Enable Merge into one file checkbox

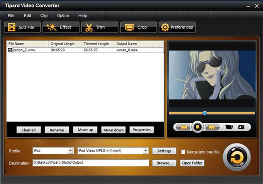point(183,152)
